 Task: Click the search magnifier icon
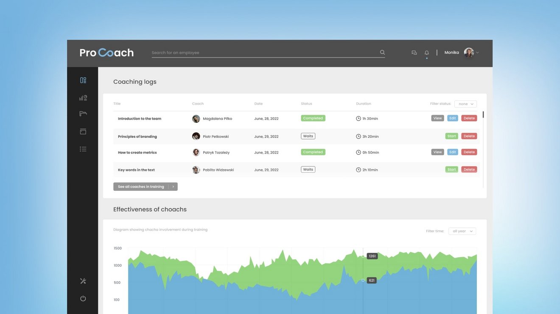pos(382,52)
